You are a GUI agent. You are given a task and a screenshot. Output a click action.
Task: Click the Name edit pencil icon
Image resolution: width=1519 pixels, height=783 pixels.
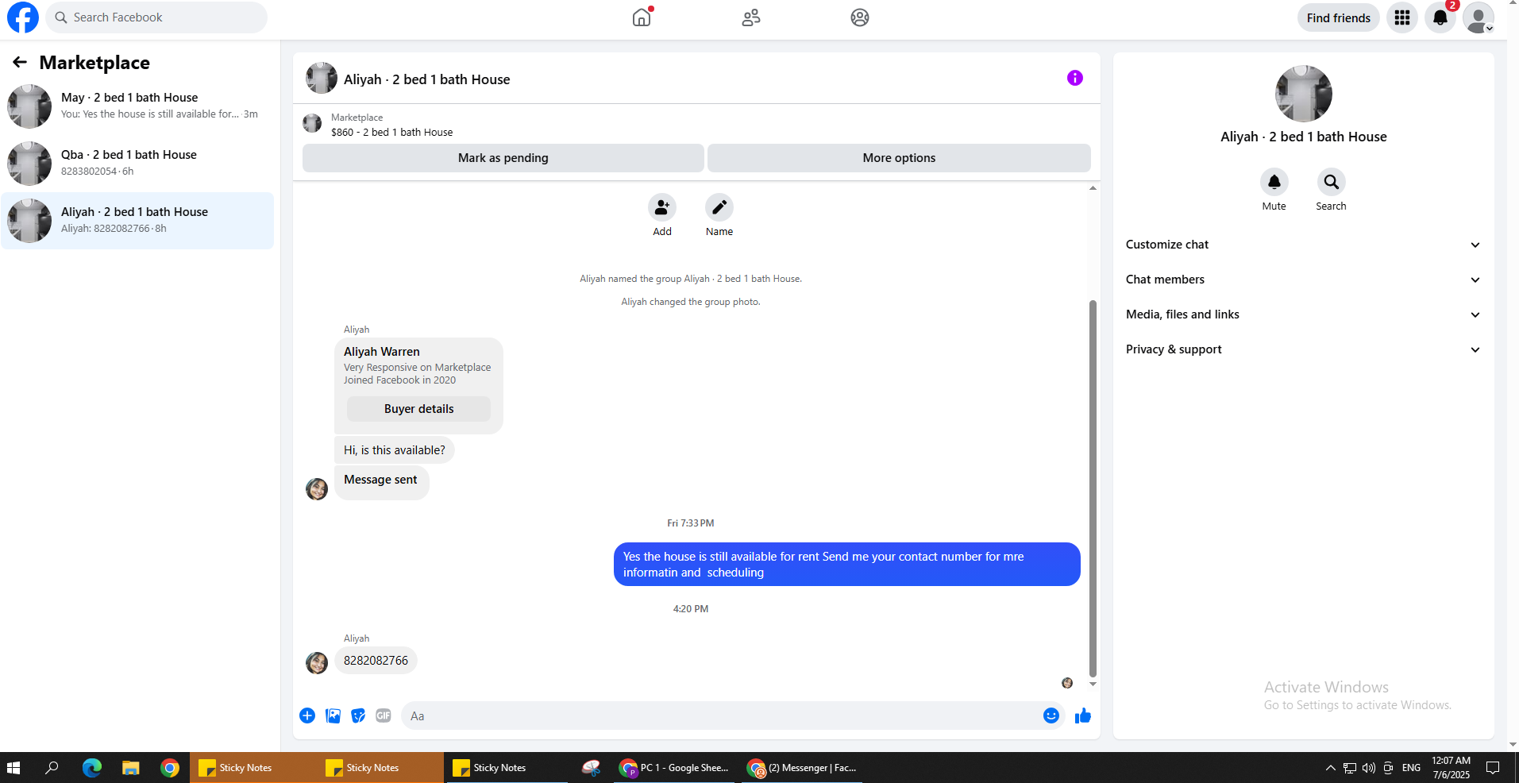pos(719,207)
